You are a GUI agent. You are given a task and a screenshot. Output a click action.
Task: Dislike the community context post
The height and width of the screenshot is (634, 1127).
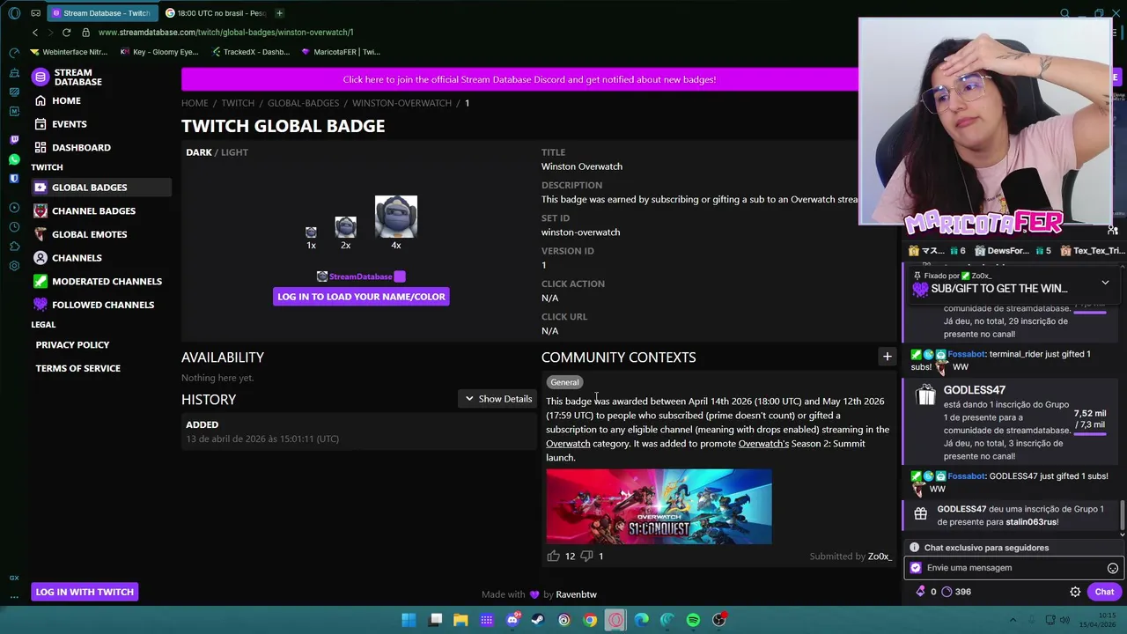[587, 556]
